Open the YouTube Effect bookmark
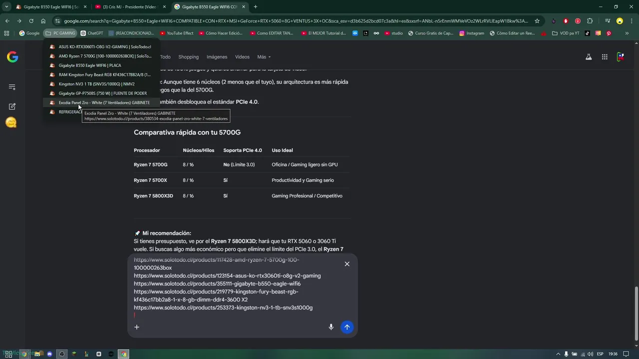This screenshot has width=639, height=359. click(177, 33)
